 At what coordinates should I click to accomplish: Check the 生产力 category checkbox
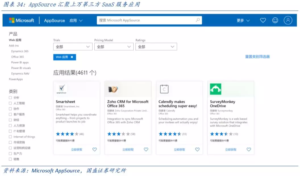tap(10, 154)
